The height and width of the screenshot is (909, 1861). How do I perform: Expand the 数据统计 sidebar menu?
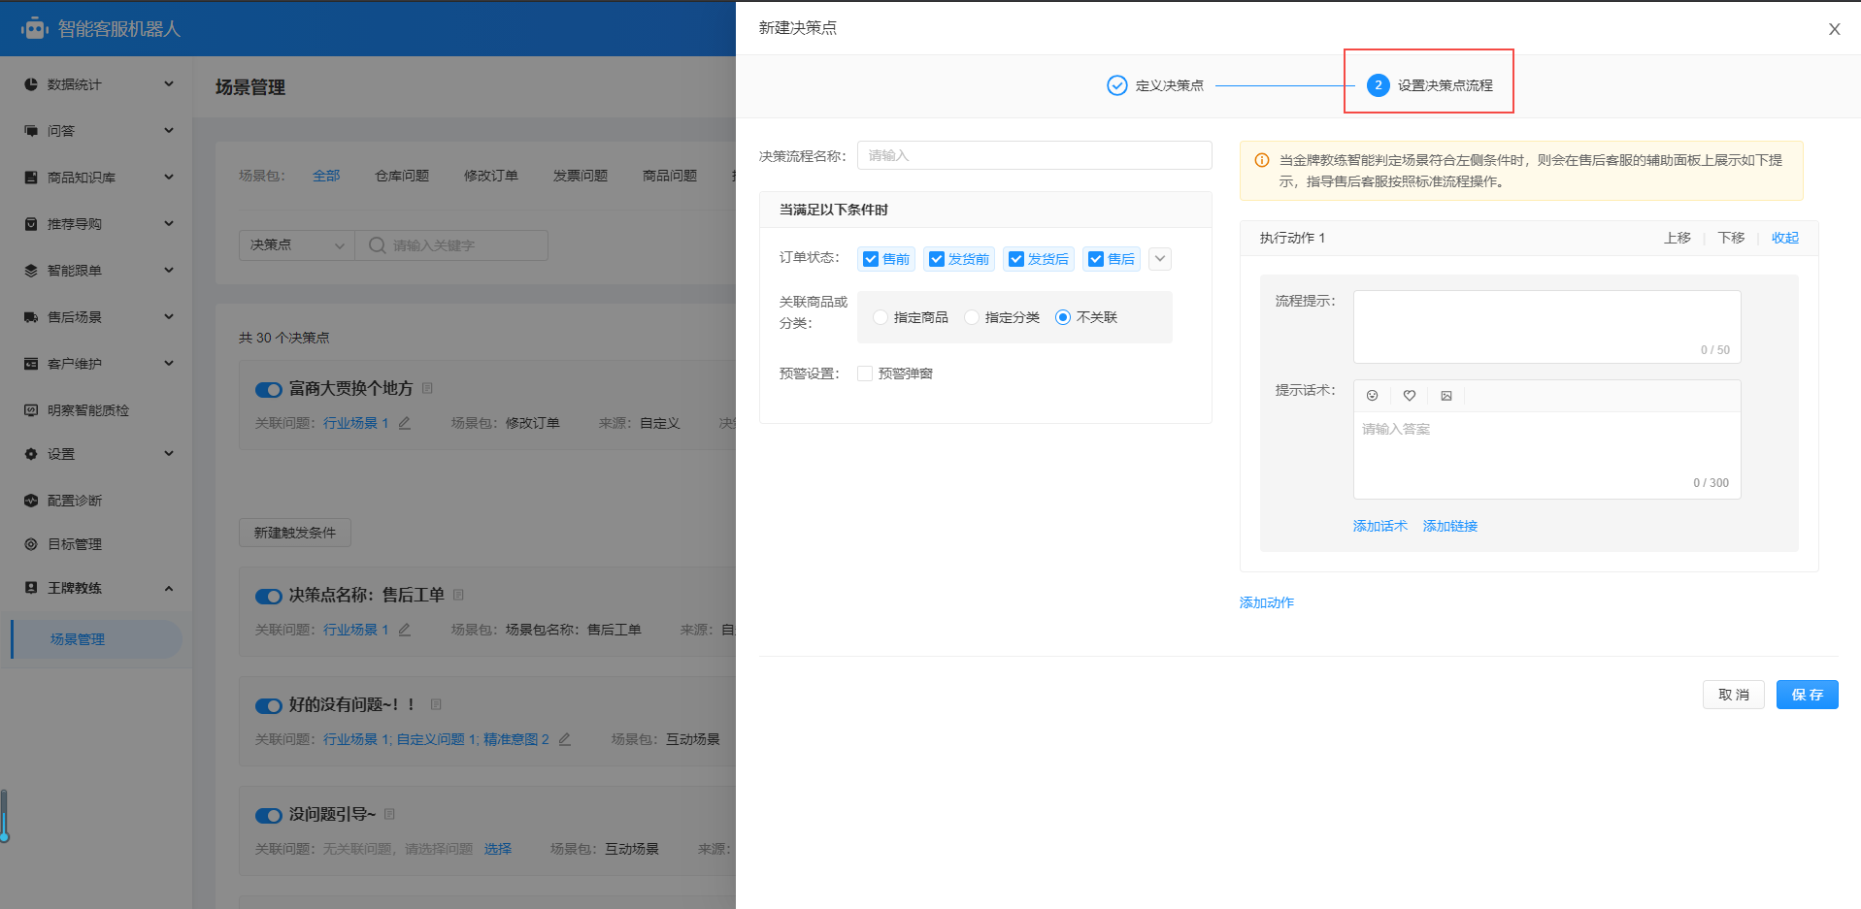pyautogui.click(x=169, y=84)
